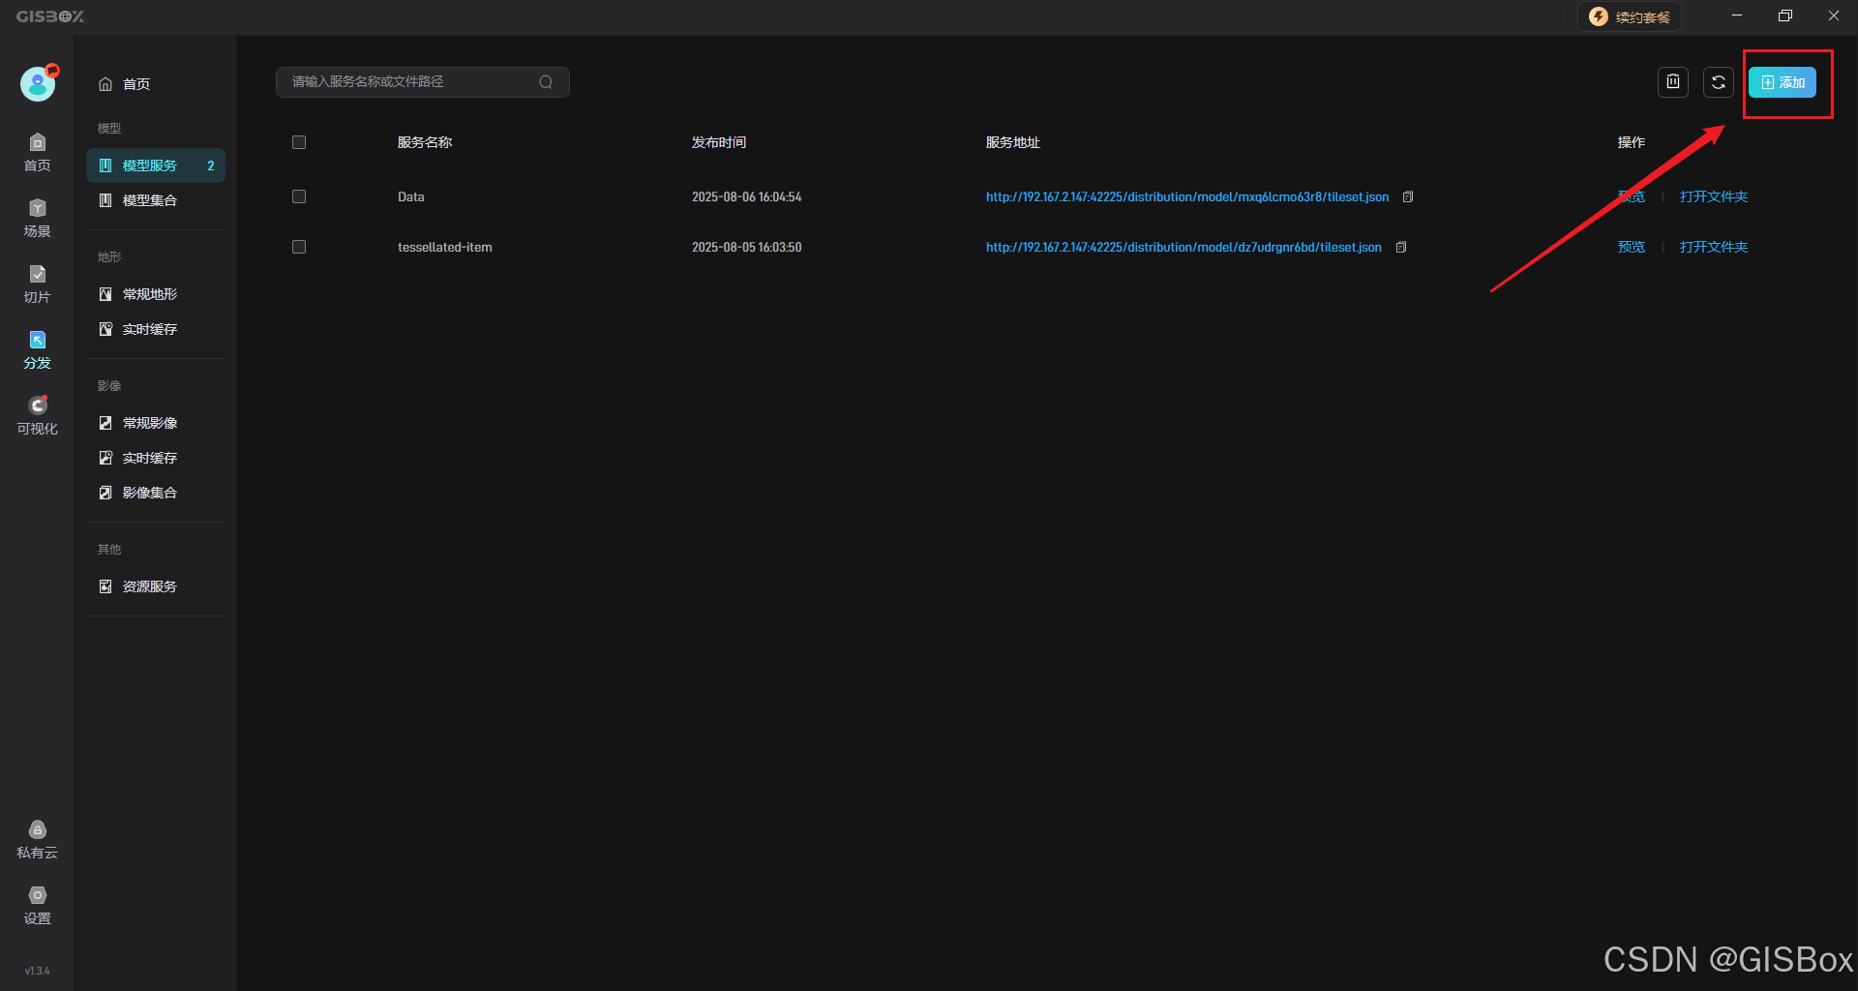The height and width of the screenshot is (991, 1858).
Task: Click the 2025-08-05 16:03:50 publish time
Action: (x=746, y=247)
